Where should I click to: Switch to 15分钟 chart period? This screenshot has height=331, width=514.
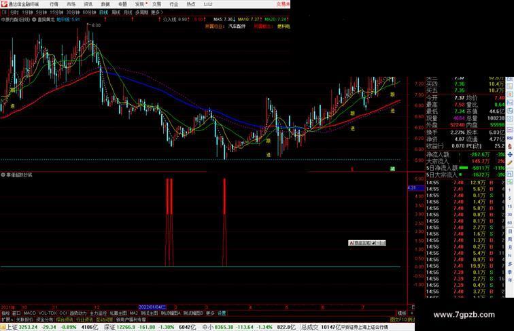[x=56, y=12]
